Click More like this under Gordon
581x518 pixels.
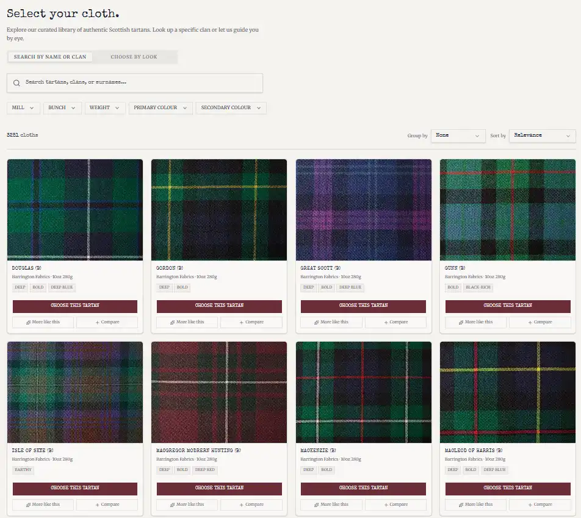click(187, 322)
